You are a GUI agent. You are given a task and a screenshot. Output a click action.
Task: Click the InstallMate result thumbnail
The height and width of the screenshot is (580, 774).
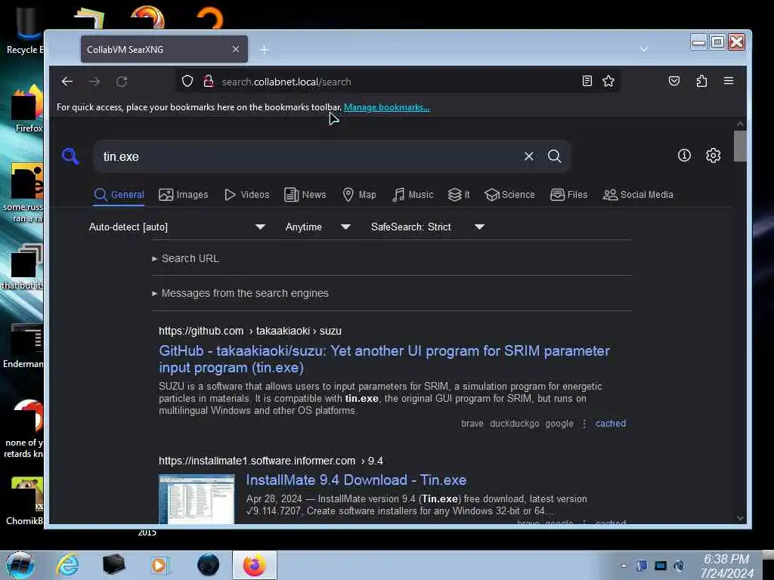(197, 498)
